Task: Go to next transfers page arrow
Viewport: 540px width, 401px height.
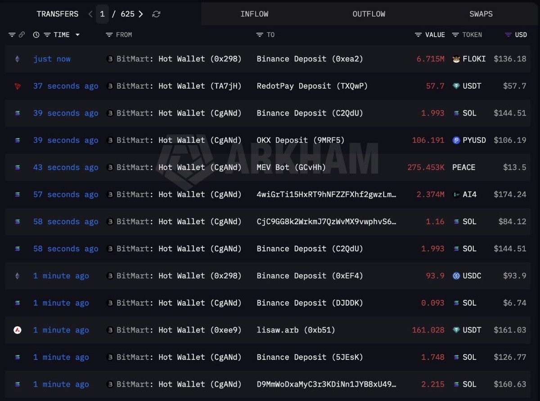Action: pos(141,14)
